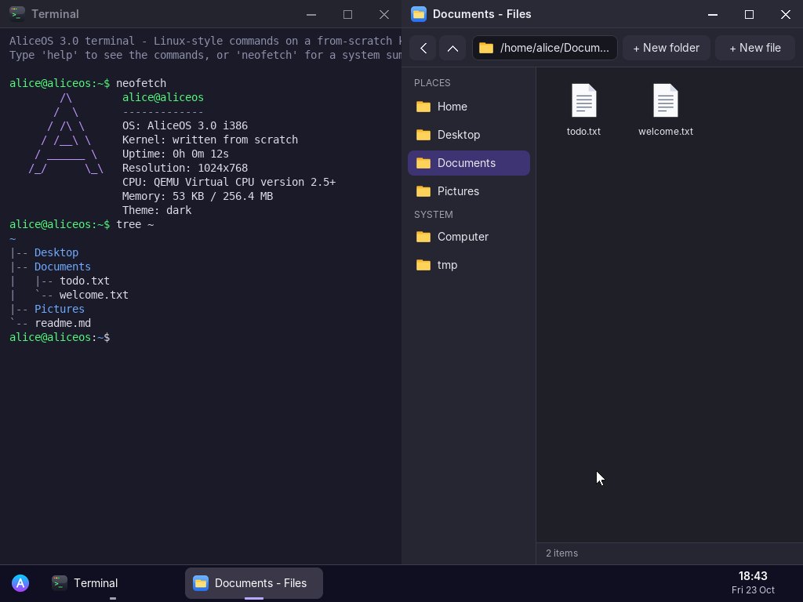Create a new file with + New file
The width and height of the screenshot is (803, 602).
tap(755, 48)
